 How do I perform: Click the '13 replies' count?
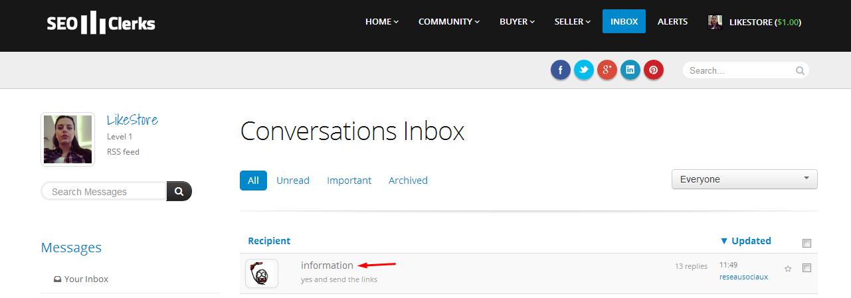(691, 266)
